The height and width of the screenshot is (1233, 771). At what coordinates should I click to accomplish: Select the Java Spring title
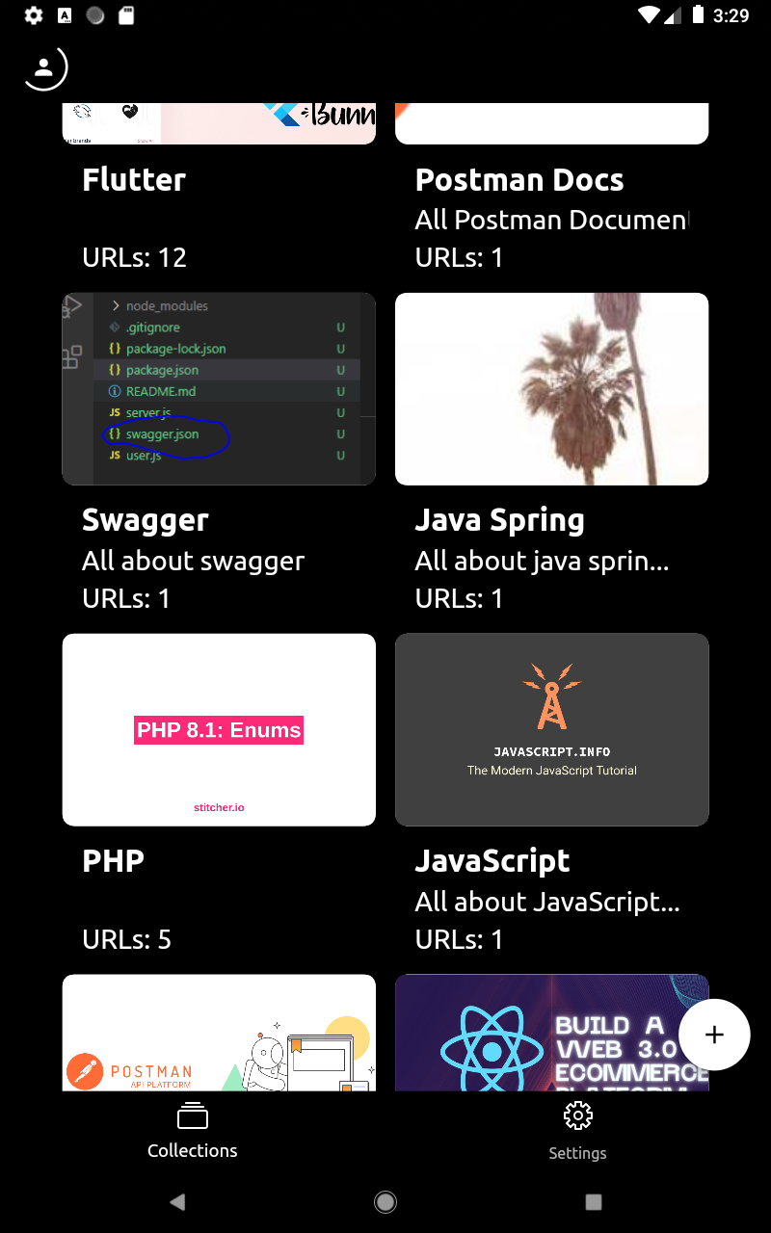(x=500, y=521)
